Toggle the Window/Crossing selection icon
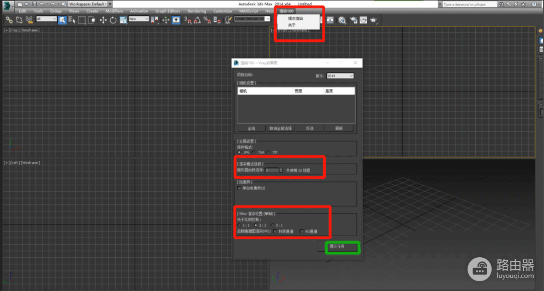544x291 pixels. tap(92, 20)
